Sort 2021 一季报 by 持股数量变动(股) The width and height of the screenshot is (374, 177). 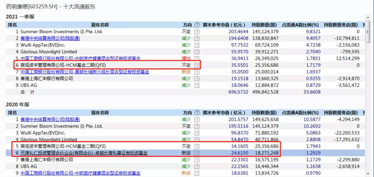pos(341,25)
